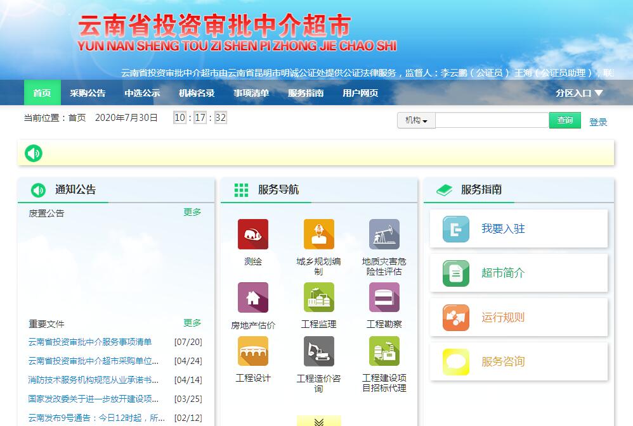This screenshot has height=426, width=633.
Task: Click the 重要文件 section heading
Action: [x=46, y=324]
